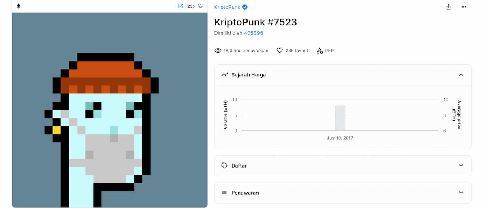This screenshot has width=487, height=208.
Task: Expand the Penawaran section chevron
Action: pos(461,193)
